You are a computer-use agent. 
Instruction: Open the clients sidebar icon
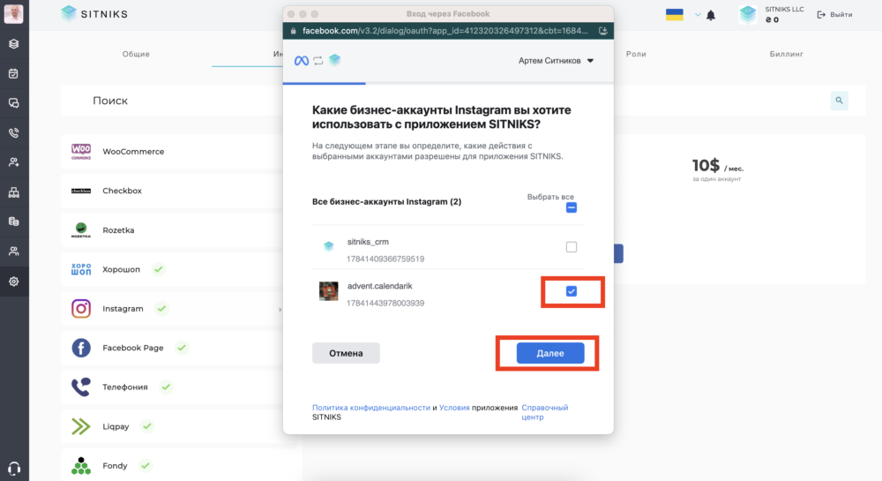pyautogui.click(x=13, y=162)
